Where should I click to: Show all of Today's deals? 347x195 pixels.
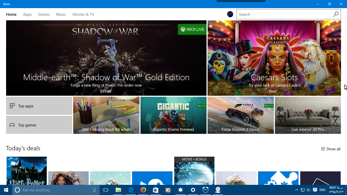coord(331,149)
